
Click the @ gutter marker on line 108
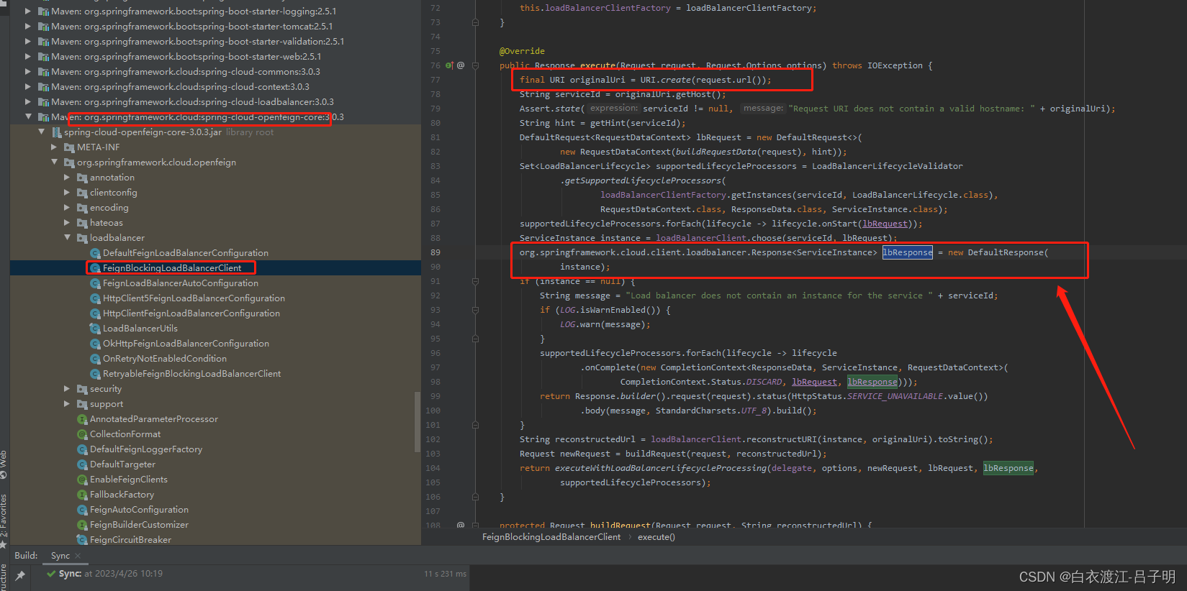click(x=461, y=526)
